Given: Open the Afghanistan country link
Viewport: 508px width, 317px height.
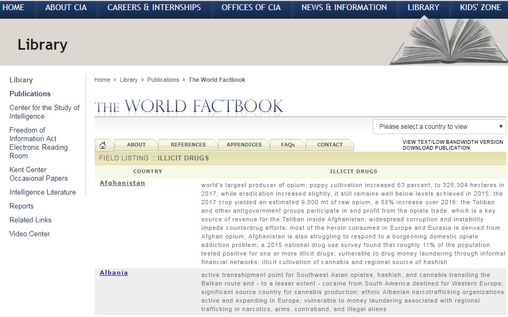Looking at the screenshot, I should pos(122,183).
